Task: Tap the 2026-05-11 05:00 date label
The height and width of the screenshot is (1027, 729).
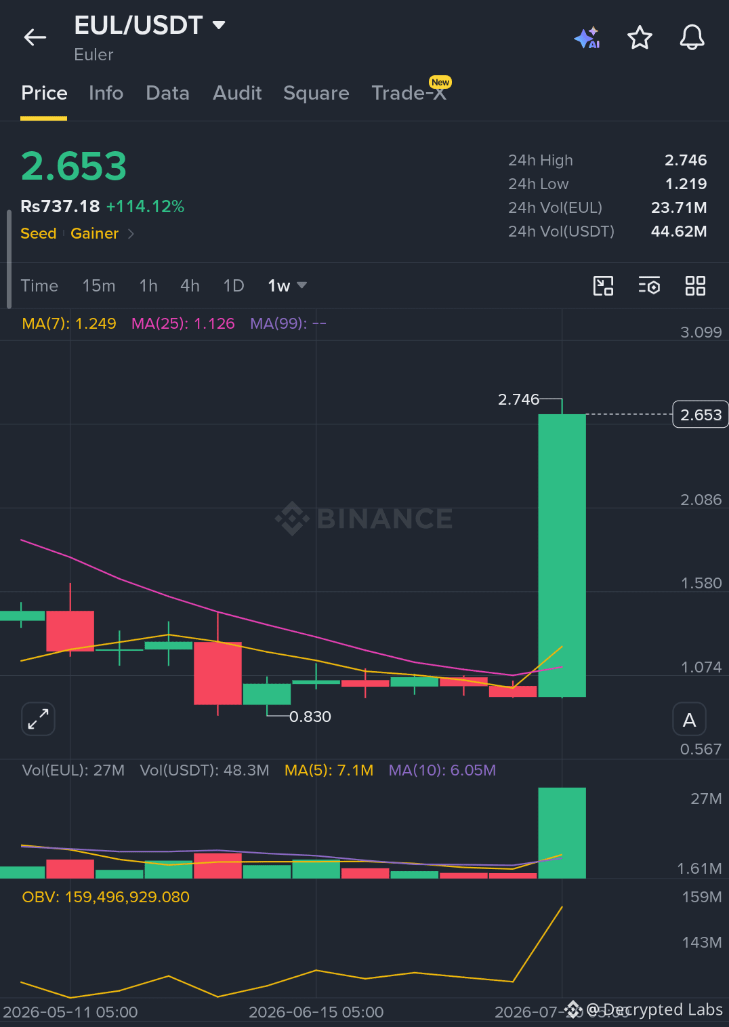Action: coord(70,1013)
